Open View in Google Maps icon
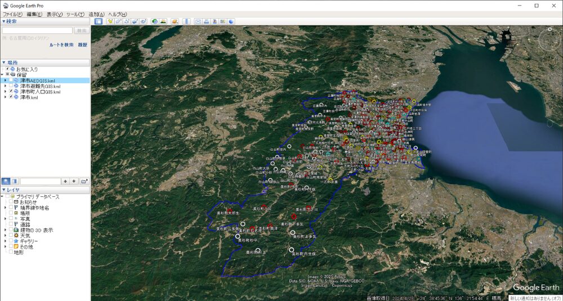Viewport: 563px width, 301px height. point(223,21)
